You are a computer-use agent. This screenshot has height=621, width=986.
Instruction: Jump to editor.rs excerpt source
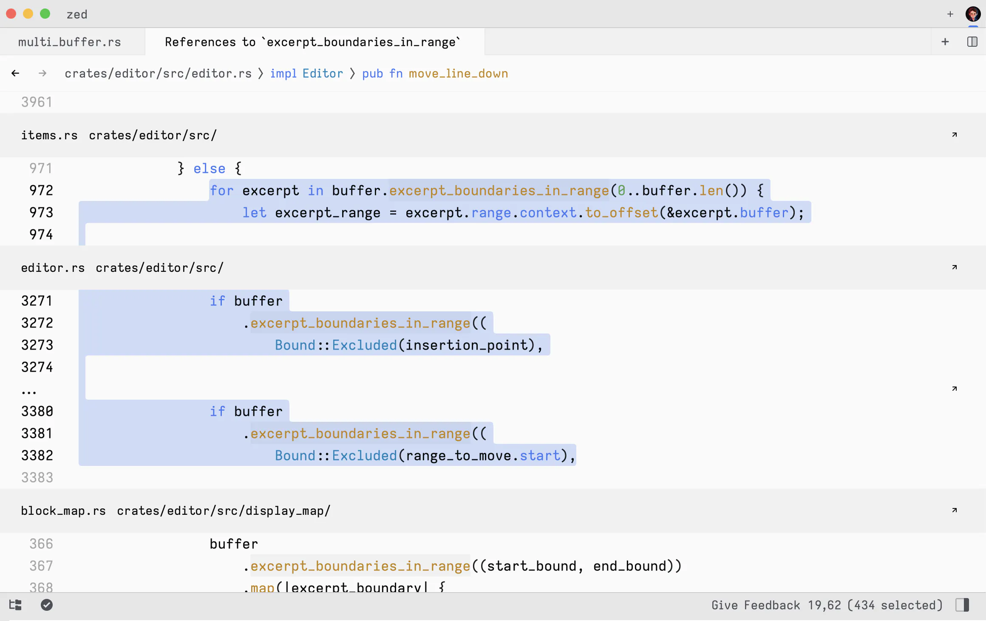[954, 267]
